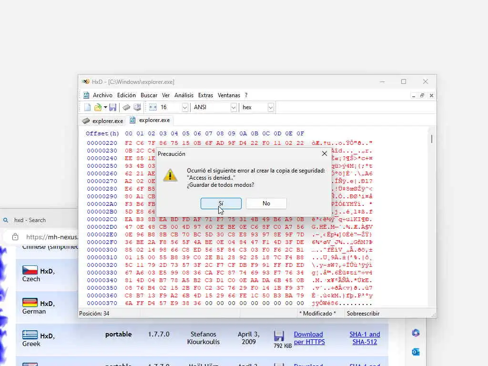Click No in the Precaución dialog

click(266, 203)
